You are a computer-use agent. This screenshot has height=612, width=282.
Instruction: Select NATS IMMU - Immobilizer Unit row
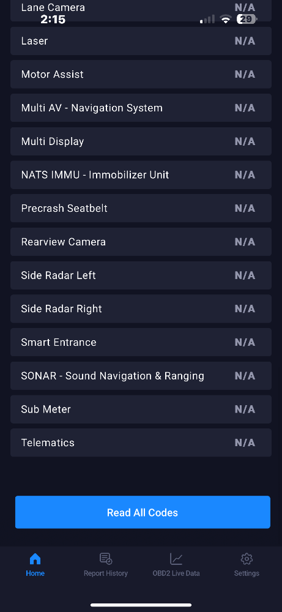[141, 175]
